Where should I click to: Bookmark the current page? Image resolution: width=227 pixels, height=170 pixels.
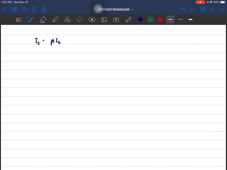click(x=34, y=9)
